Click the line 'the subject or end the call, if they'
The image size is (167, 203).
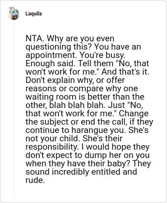pyautogui.click(x=89, y=122)
